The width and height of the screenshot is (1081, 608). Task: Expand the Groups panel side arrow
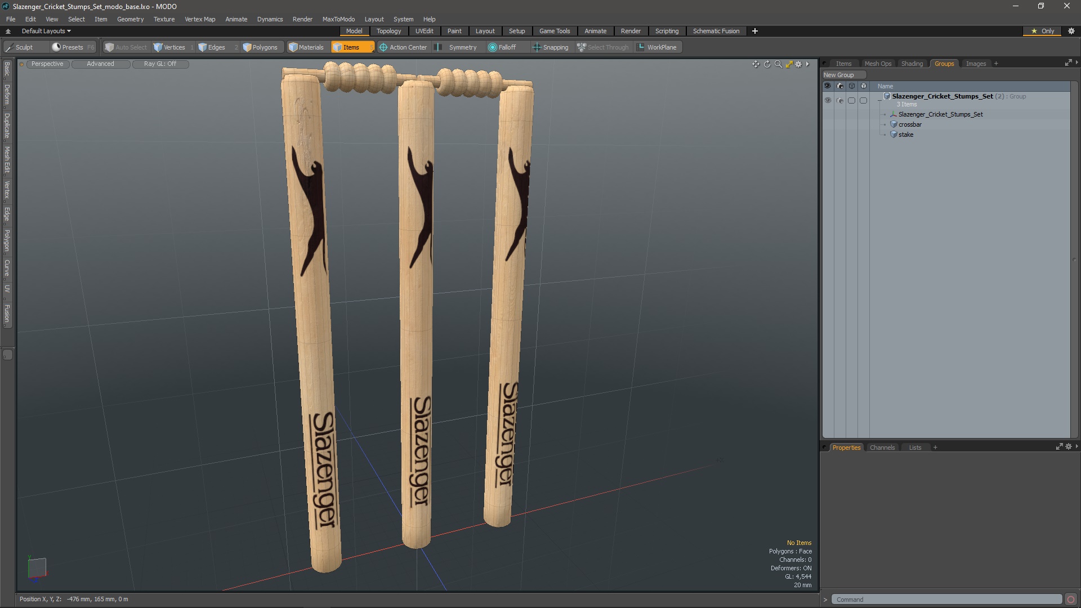[1076, 63]
